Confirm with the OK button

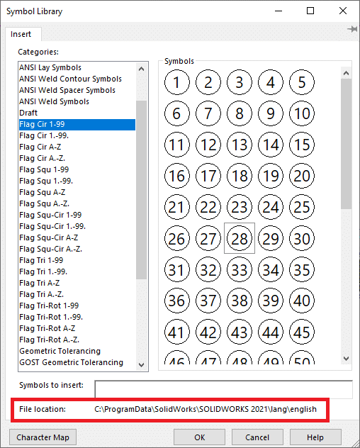tap(199, 437)
